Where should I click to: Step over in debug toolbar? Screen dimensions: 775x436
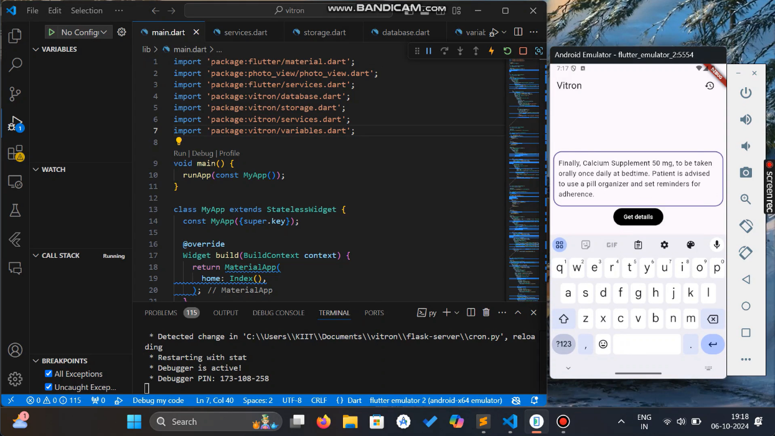point(444,51)
